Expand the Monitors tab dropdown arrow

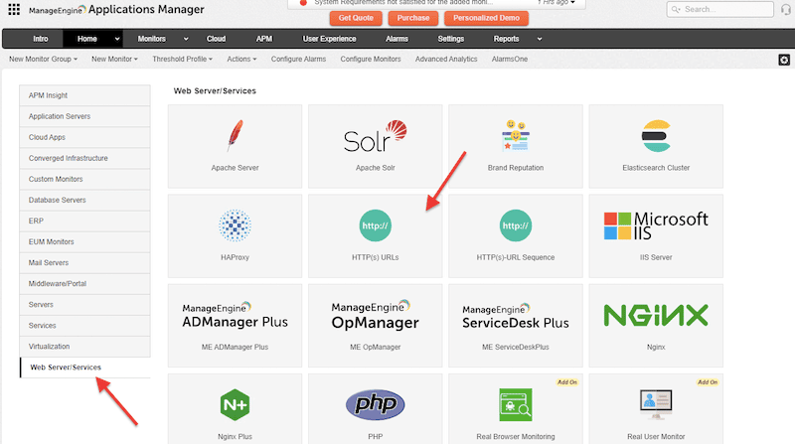coord(186,39)
